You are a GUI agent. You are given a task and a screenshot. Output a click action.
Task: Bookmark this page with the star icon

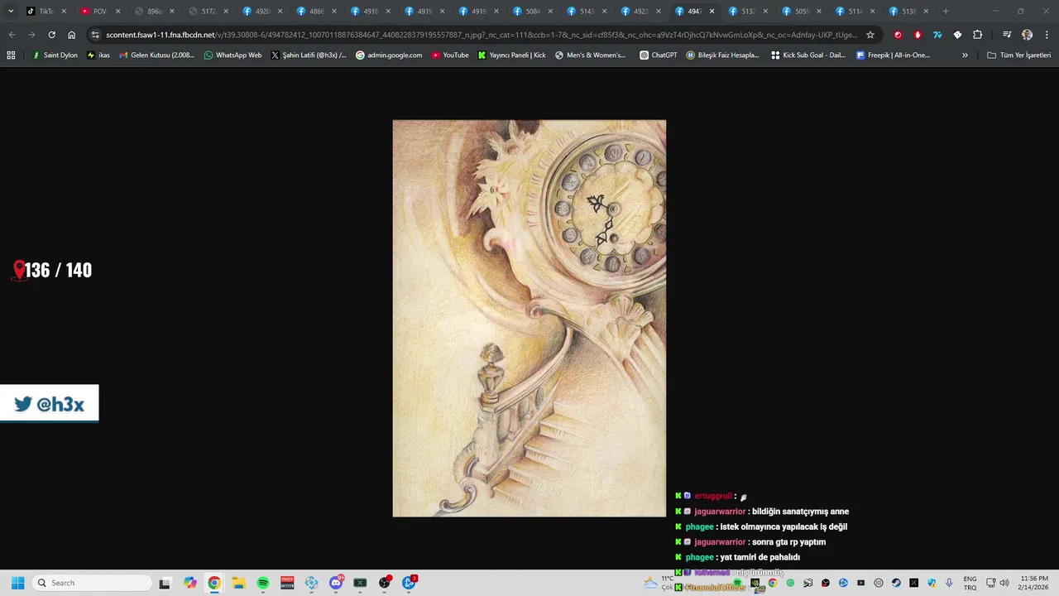pos(870,35)
